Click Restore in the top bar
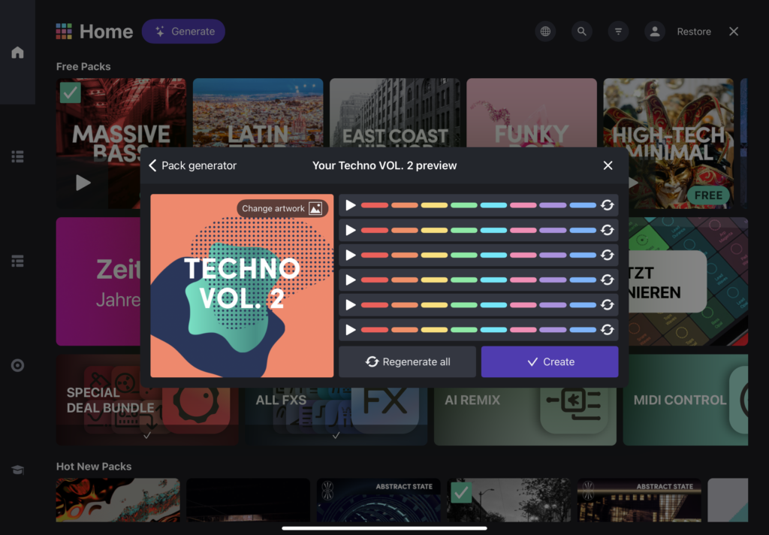This screenshot has height=535, width=769. tap(693, 31)
